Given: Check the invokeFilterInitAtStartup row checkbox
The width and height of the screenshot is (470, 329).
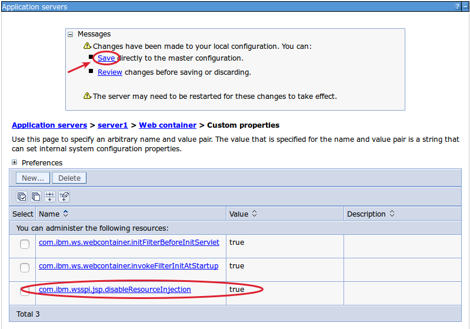Looking at the screenshot, I should coord(25,268).
